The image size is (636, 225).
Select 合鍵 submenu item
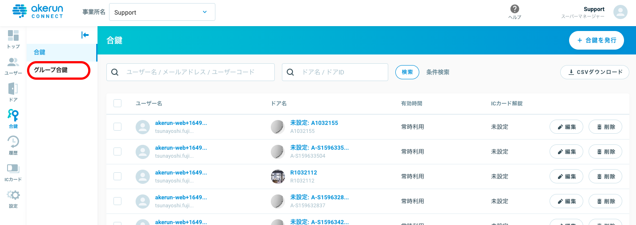[62, 52]
